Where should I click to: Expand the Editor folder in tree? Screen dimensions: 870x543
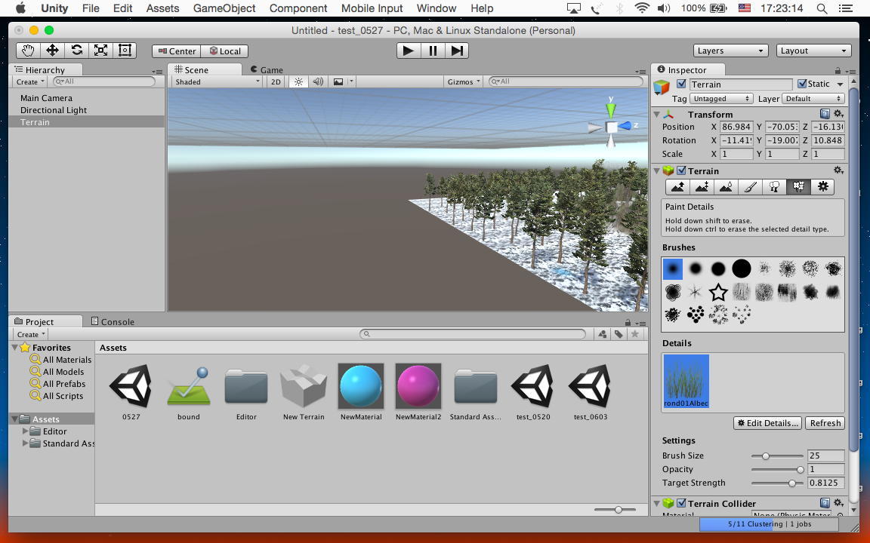tap(25, 431)
